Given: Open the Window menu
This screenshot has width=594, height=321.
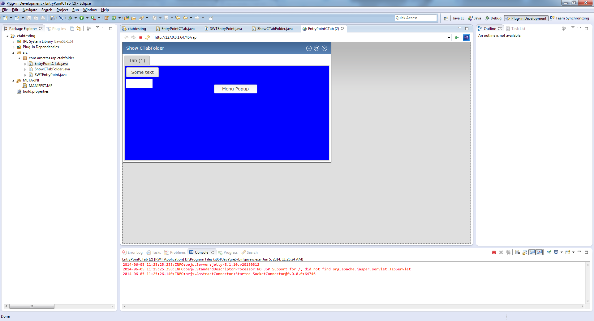Looking at the screenshot, I should point(90,10).
